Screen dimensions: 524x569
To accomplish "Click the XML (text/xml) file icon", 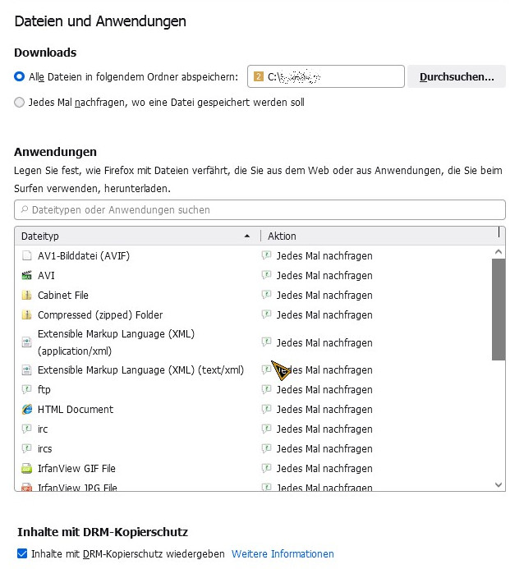I will (26, 370).
